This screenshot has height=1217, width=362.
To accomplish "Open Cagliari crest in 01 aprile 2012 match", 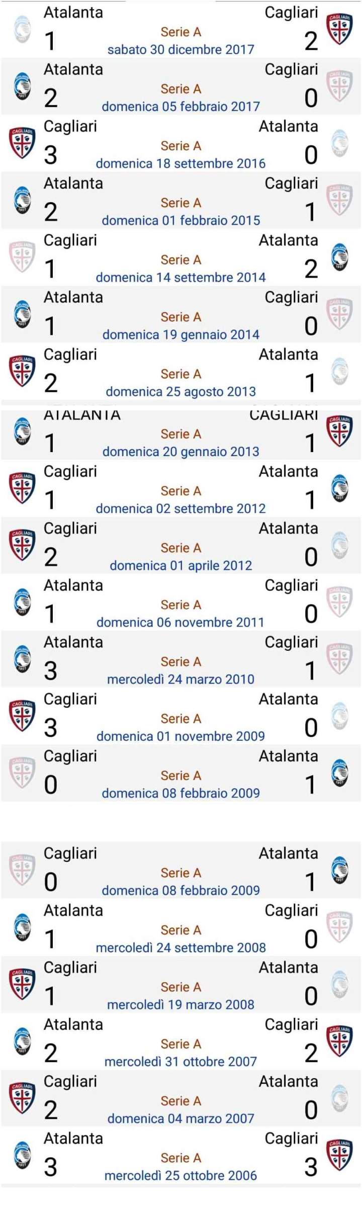I will coord(22,545).
